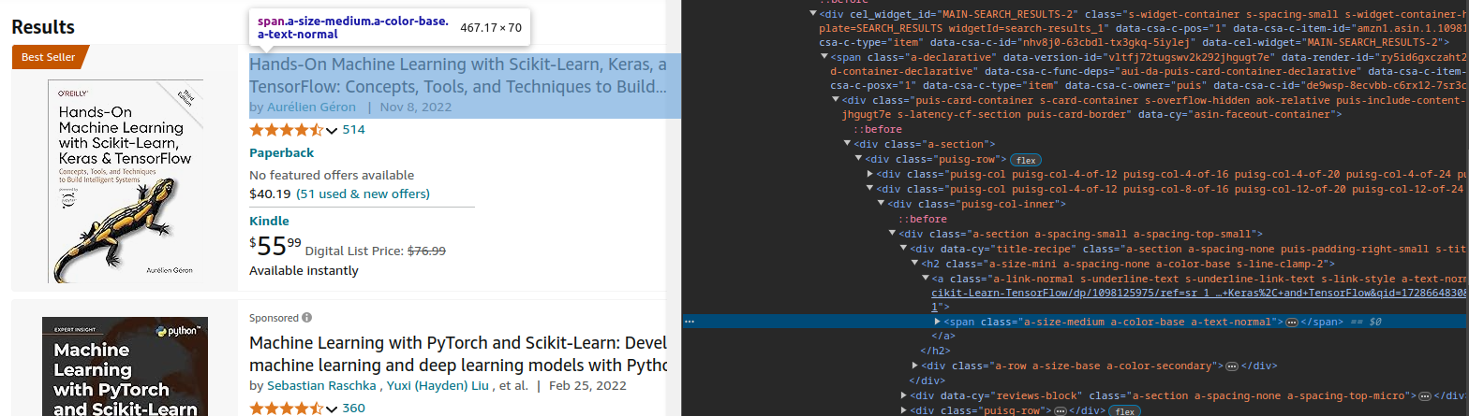The image size is (1469, 416).
Task: Collapse the puisg-col-8-of-16 div node
Action: tap(870, 189)
